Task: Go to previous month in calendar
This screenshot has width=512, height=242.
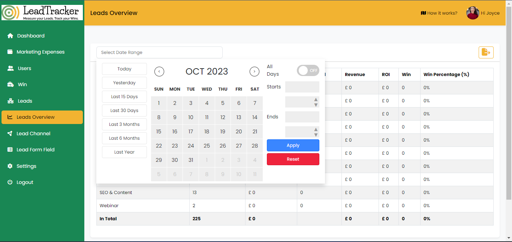Action: point(159,72)
